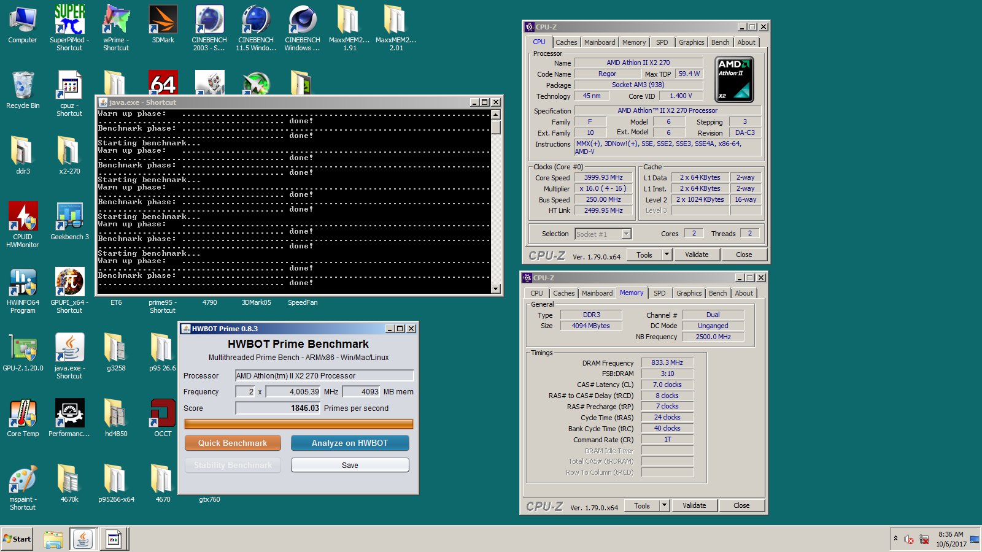Click Frequency MHz field 4,005.39
This screenshot has width=982, height=552.
pos(293,391)
